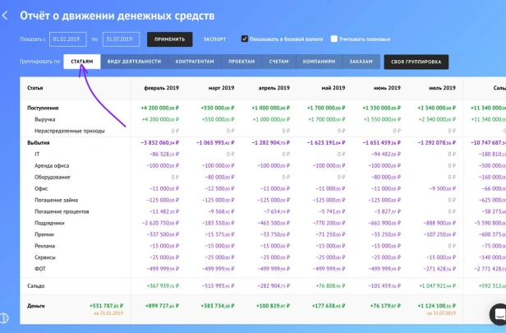This screenshot has width=506, height=333.
Task: Open 'Своя группировка' button
Action: (x=416, y=62)
